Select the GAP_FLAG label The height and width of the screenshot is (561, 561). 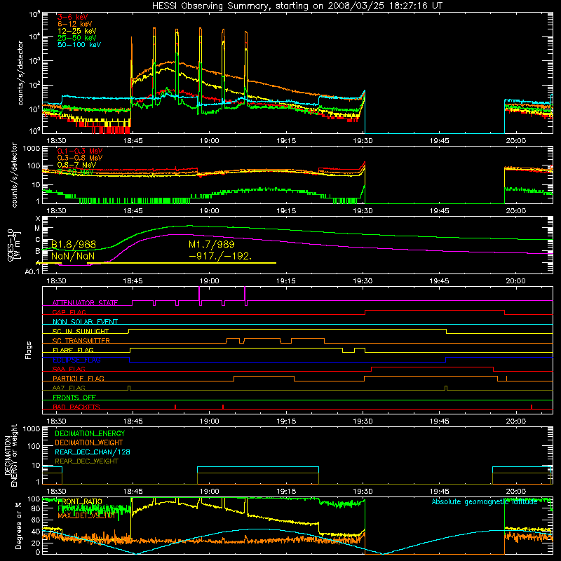tap(69, 312)
